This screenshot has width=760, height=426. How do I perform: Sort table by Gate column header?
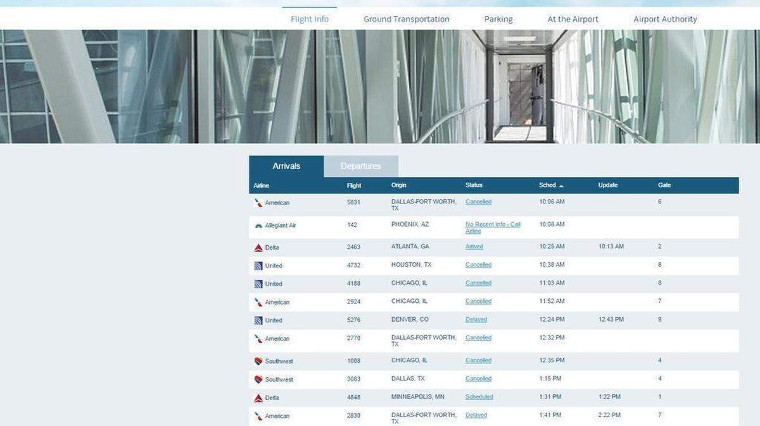click(664, 185)
